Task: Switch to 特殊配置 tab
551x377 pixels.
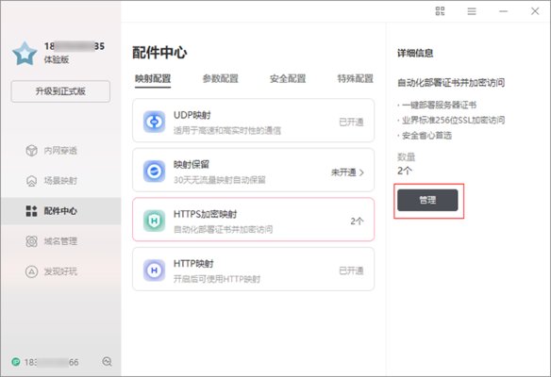Action: 356,78
